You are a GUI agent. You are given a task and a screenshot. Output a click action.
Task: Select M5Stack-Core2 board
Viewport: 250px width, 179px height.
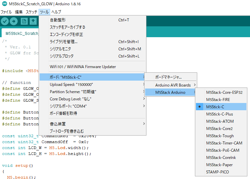pyautogui.click(x=221, y=129)
